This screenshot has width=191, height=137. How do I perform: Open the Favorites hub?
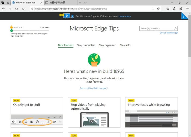168,9
